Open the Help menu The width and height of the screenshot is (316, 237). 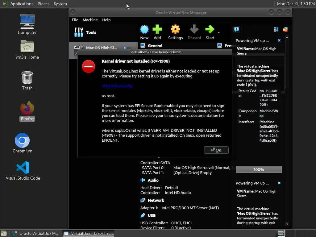106,20
